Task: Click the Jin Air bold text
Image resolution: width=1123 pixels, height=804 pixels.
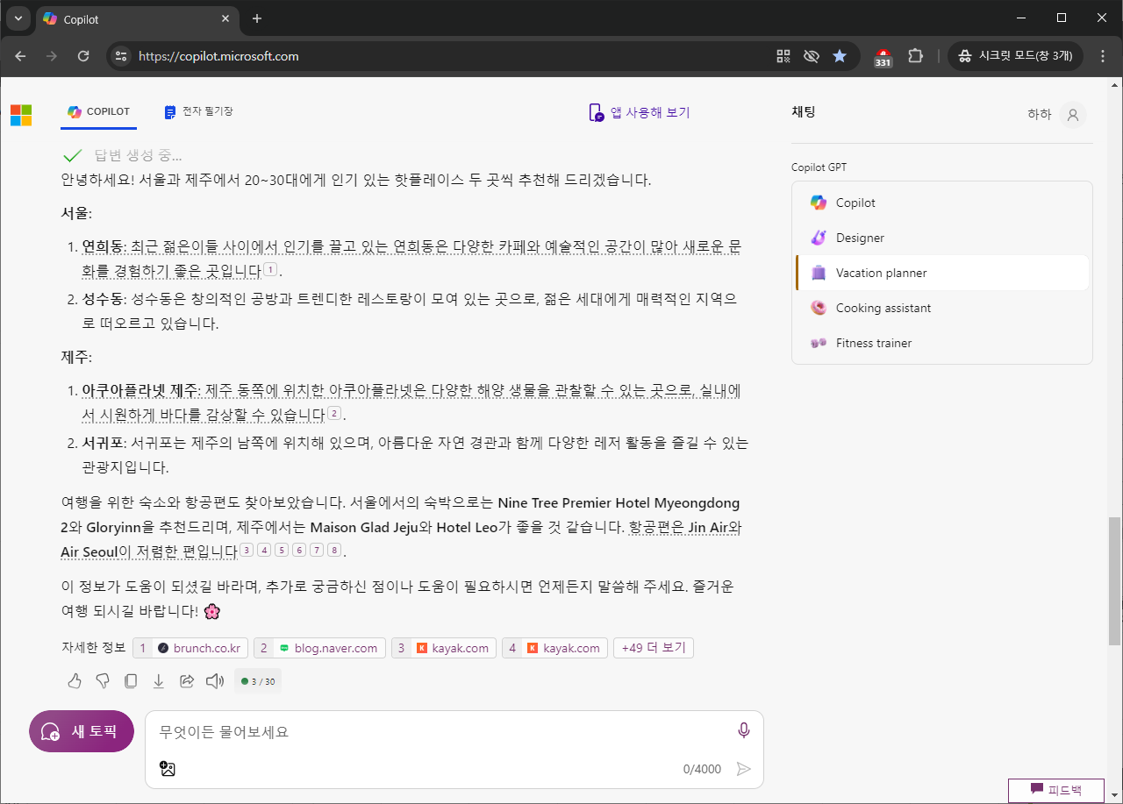Action: click(708, 527)
